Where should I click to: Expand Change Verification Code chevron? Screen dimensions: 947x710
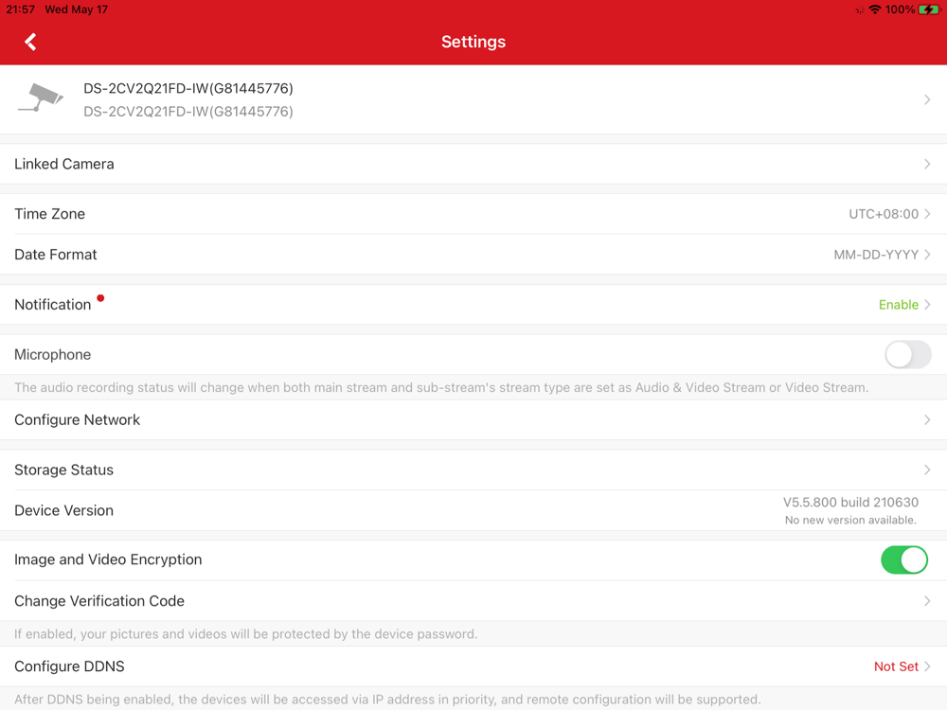tap(927, 601)
